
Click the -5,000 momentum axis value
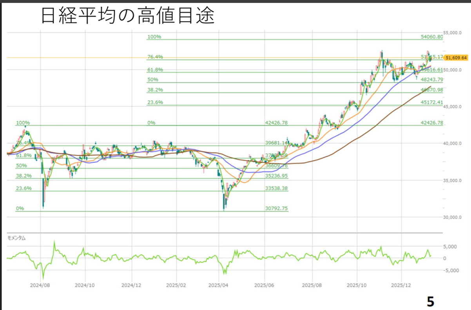(451, 270)
